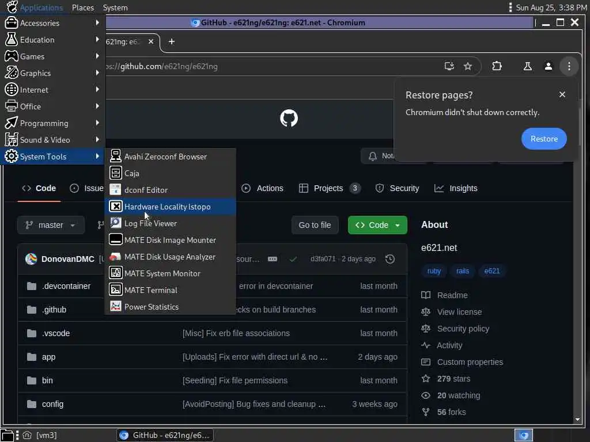
Task: Open the app folder
Action: coord(48,357)
